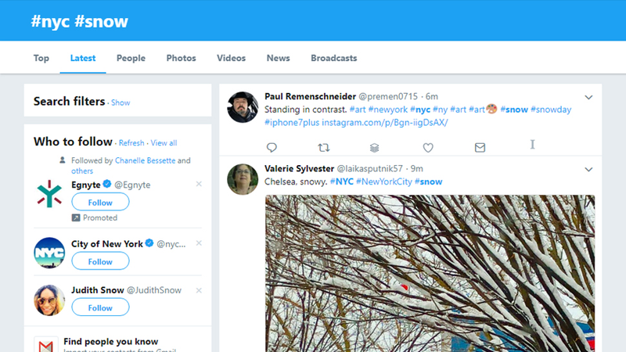626x352 pixels.
Task: Expand options menu on Paul Remenschneider's tweet
Action: pos(588,97)
